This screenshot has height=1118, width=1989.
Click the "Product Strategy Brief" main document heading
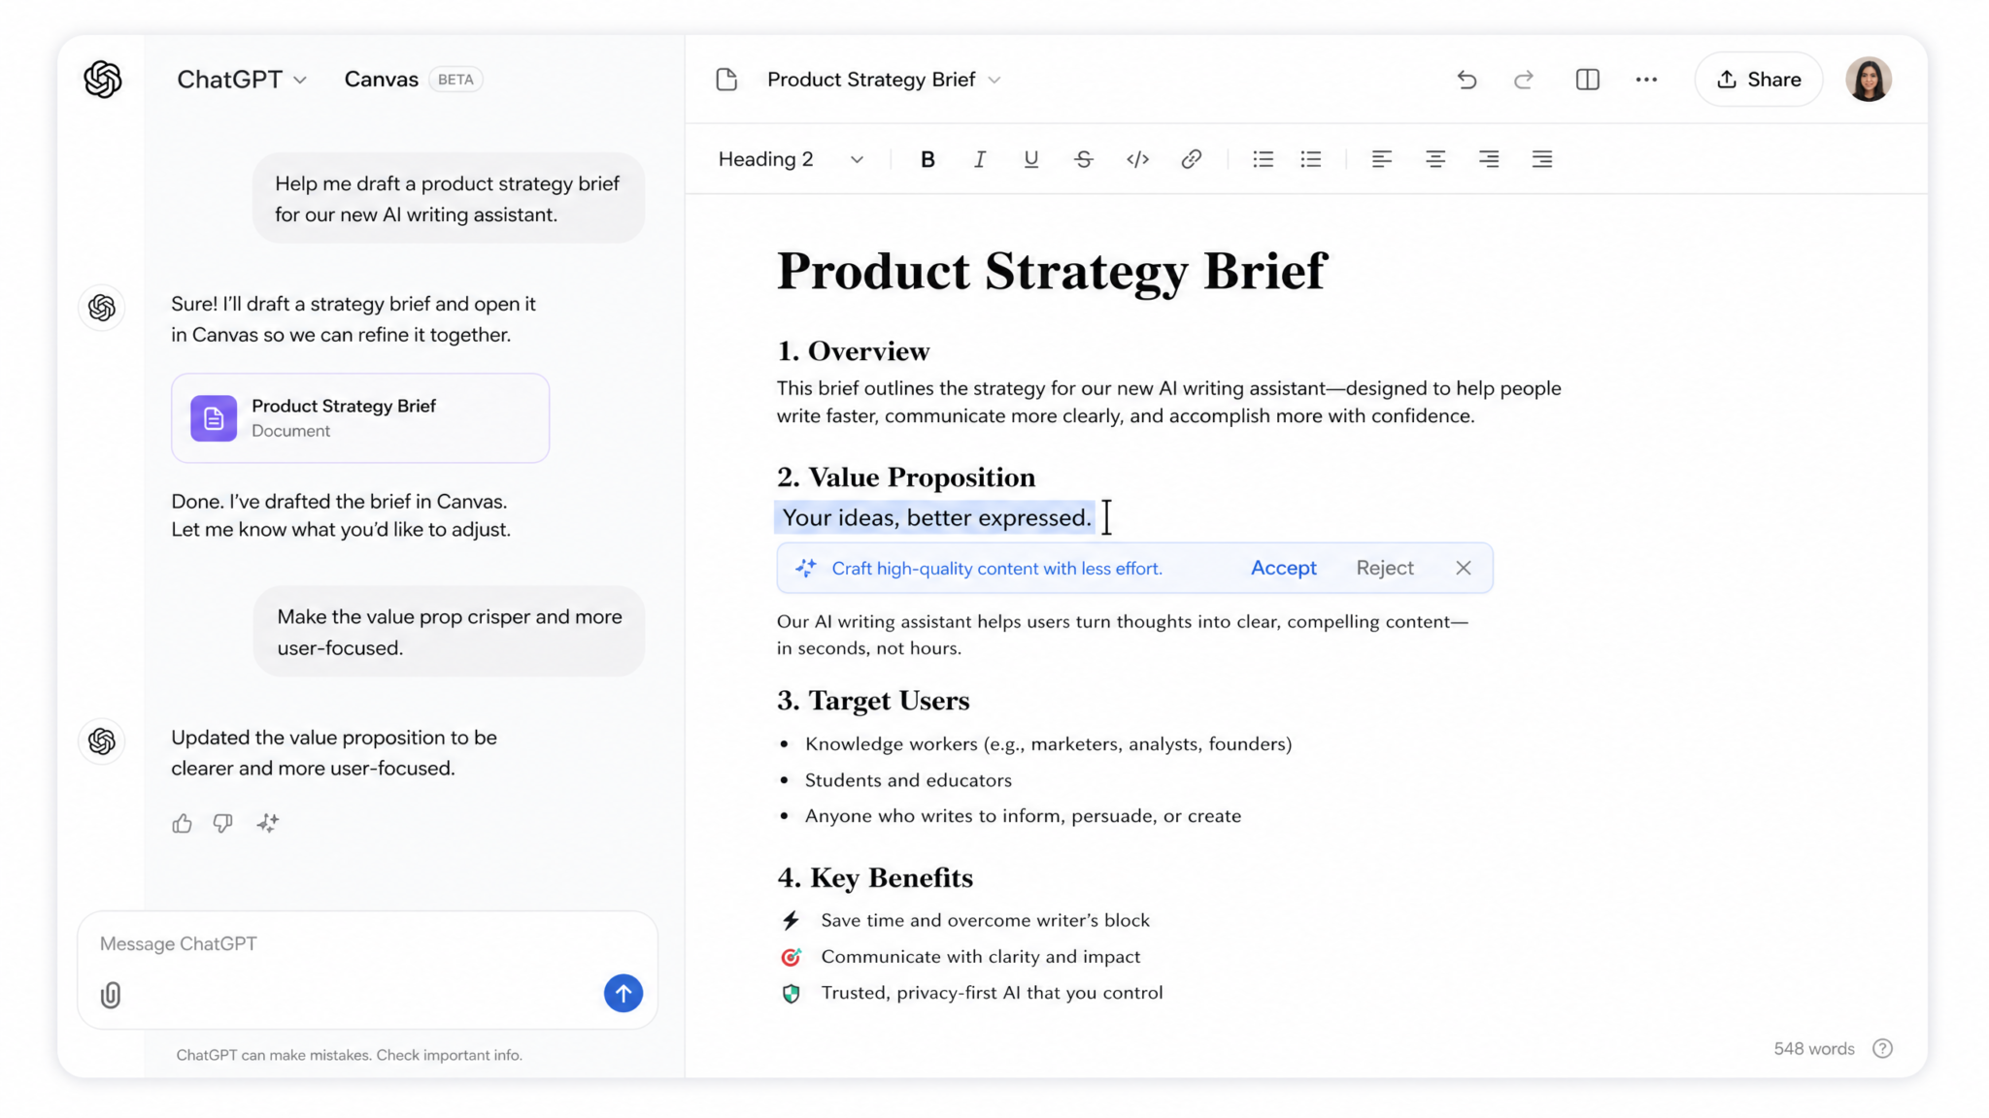(1051, 271)
